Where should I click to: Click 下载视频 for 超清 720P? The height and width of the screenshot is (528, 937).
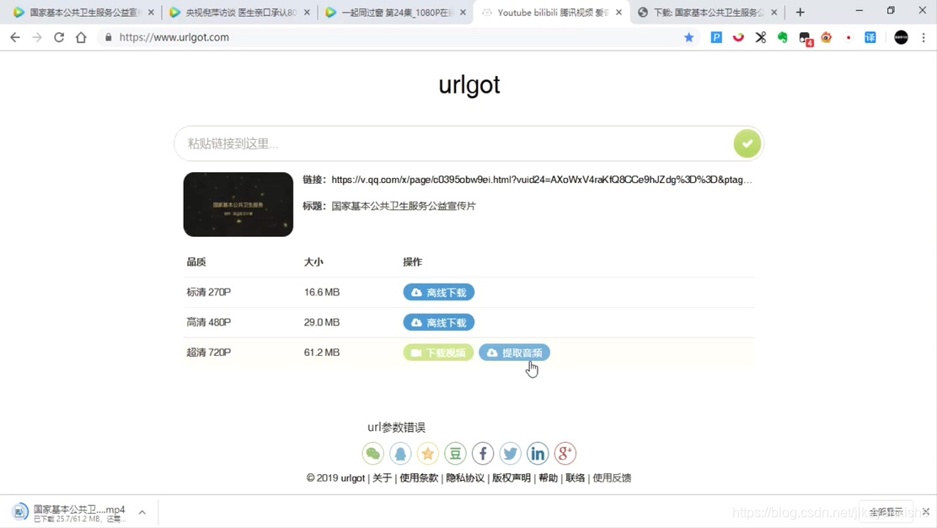(439, 353)
